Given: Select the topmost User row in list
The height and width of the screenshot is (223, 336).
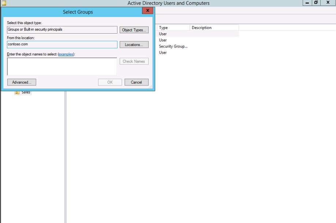Looking at the screenshot, I should (163, 34).
